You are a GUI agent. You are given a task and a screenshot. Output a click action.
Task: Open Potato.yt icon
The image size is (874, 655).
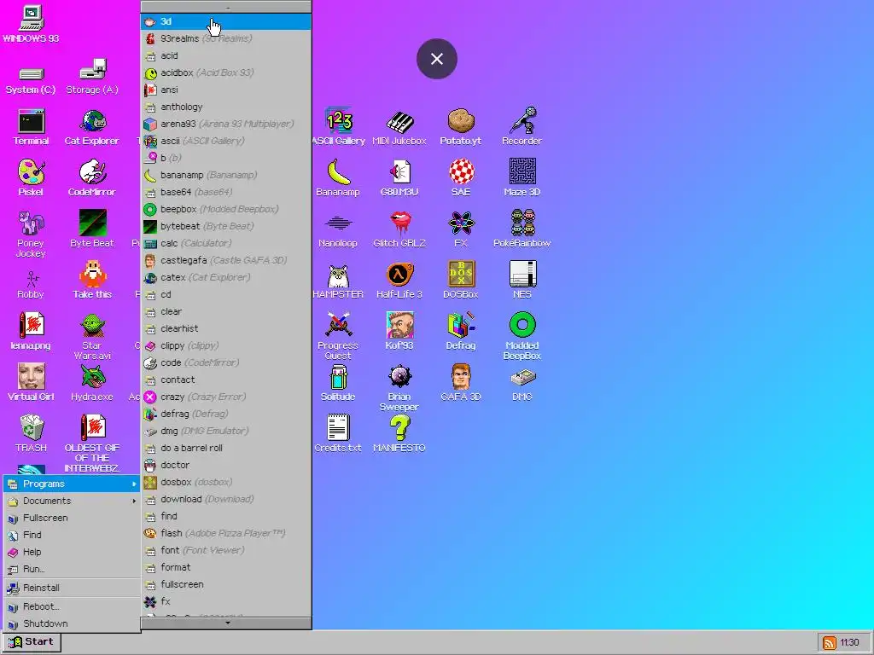coord(460,128)
